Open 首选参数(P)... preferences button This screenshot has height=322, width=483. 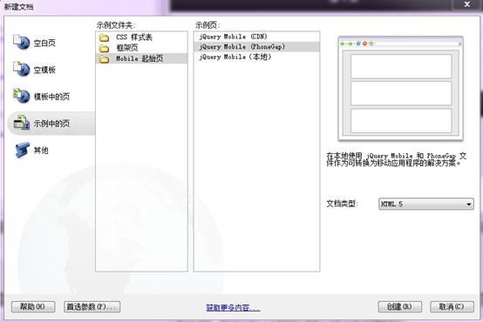click(92, 306)
